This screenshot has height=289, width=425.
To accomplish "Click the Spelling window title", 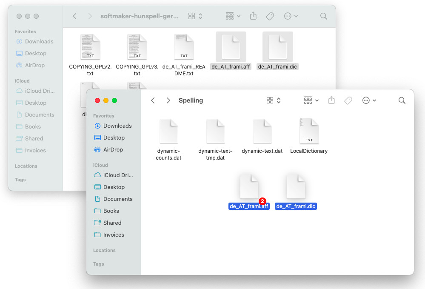I will (x=191, y=100).
